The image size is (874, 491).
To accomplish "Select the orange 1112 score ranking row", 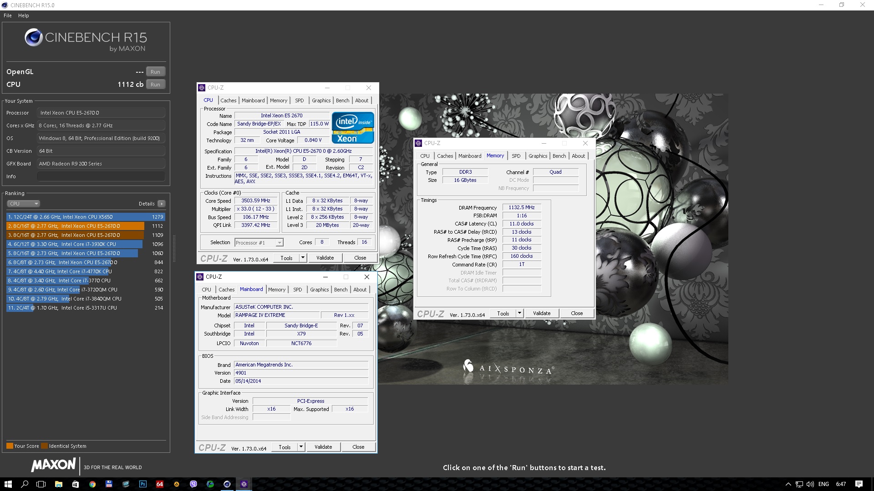I will click(86, 226).
